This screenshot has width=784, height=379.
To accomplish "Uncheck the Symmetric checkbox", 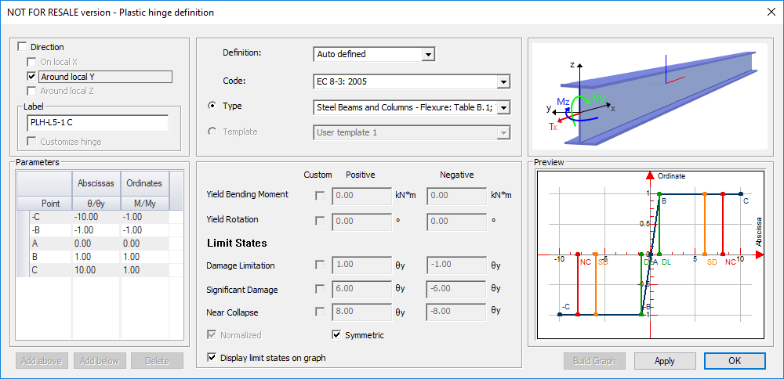I will [338, 335].
